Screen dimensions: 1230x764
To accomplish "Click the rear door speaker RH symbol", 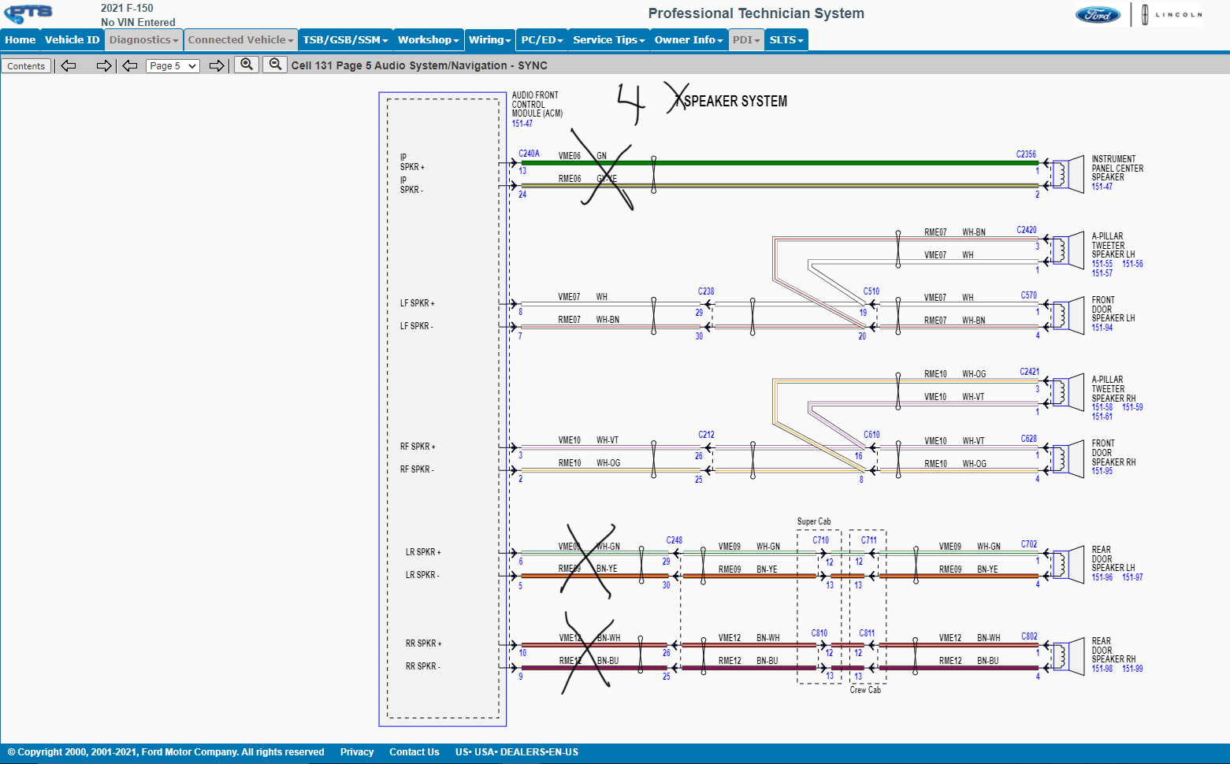I will 1068,657.
